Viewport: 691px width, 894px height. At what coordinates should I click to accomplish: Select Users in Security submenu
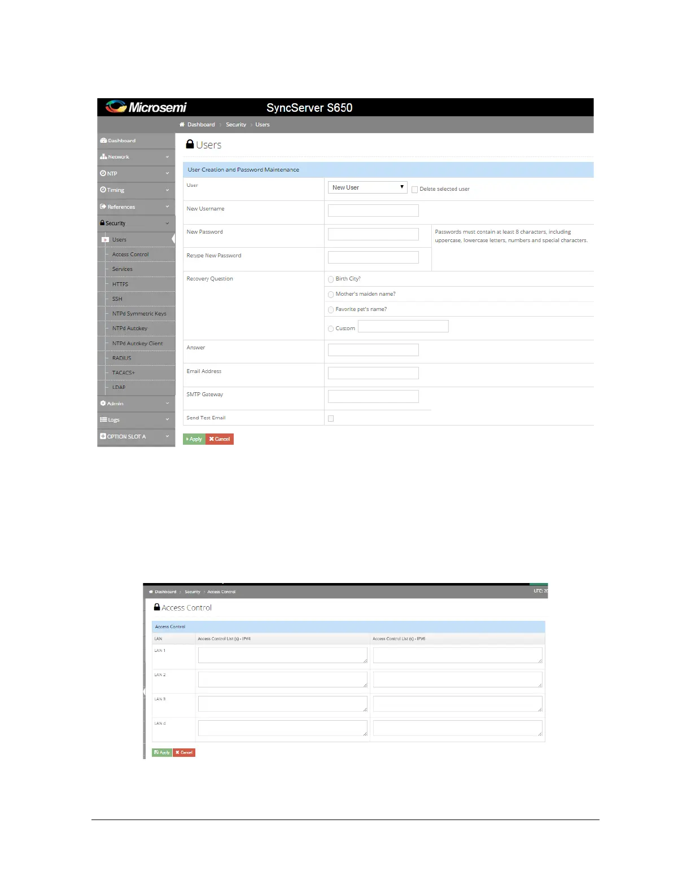click(119, 240)
